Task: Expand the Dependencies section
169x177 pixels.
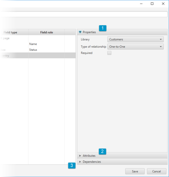Action: [92, 162]
